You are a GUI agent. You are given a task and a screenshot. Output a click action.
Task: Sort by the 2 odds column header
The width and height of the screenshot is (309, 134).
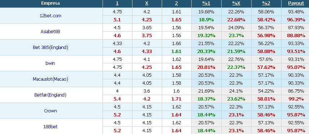(177, 3)
